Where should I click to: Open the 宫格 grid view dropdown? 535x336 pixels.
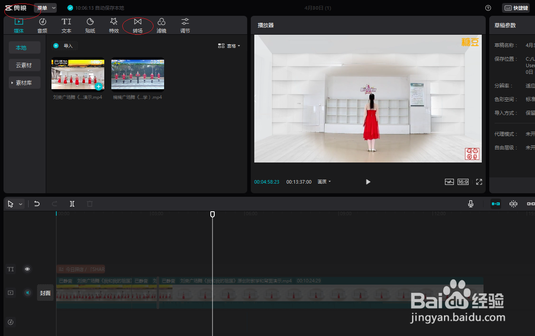[229, 46]
